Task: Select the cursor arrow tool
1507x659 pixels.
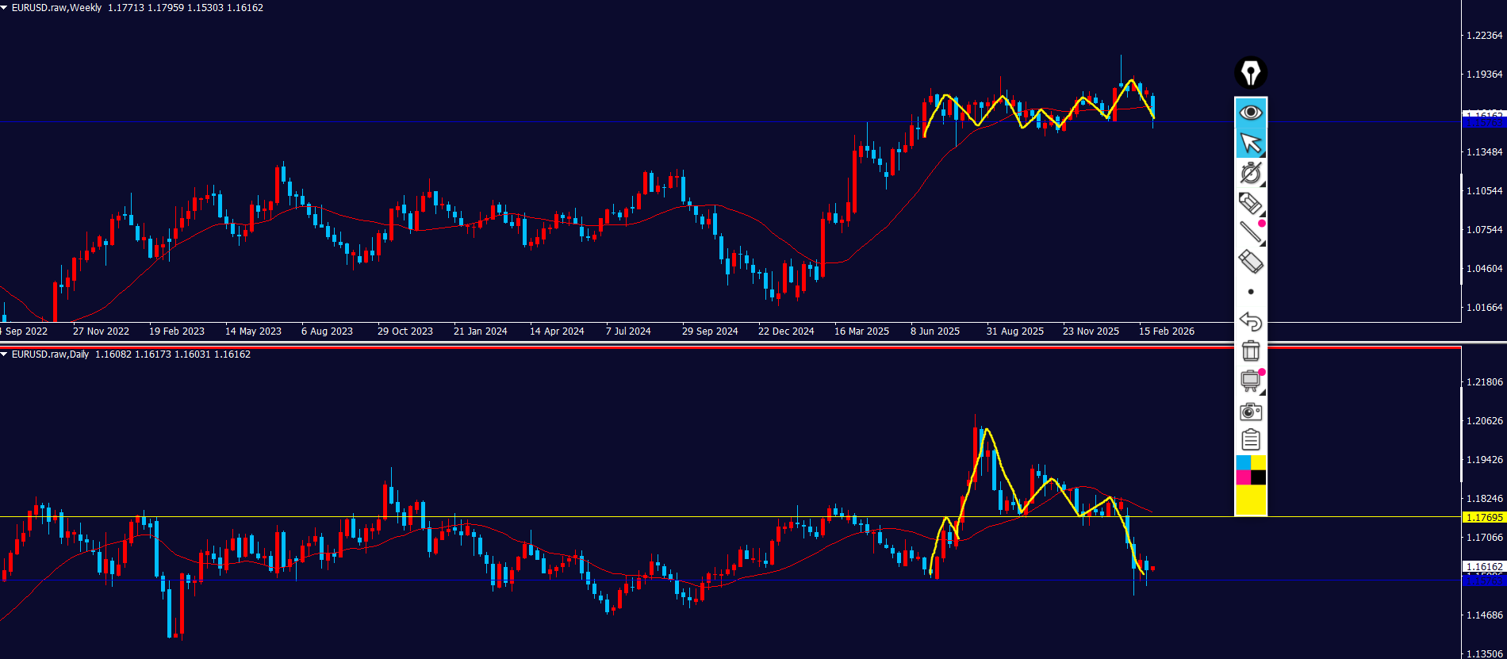Action: [x=1251, y=143]
